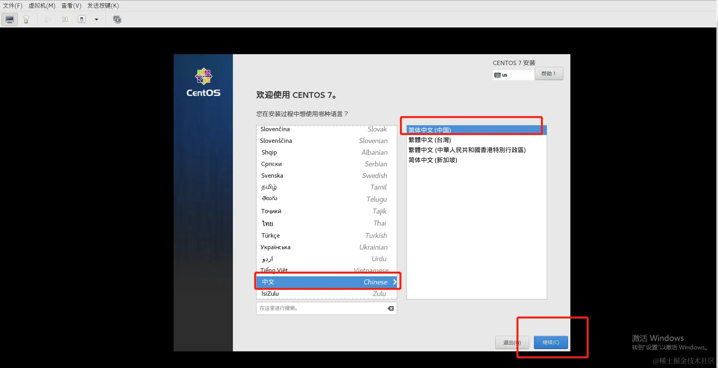
Task: Click the 退出(Q) quit button
Action: tap(511, 342)
